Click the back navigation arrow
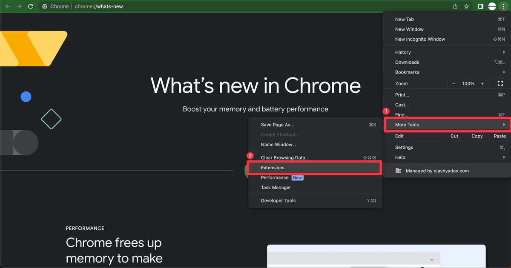The width and height of the screenshot is (511, 268). (x=7, y=6)
